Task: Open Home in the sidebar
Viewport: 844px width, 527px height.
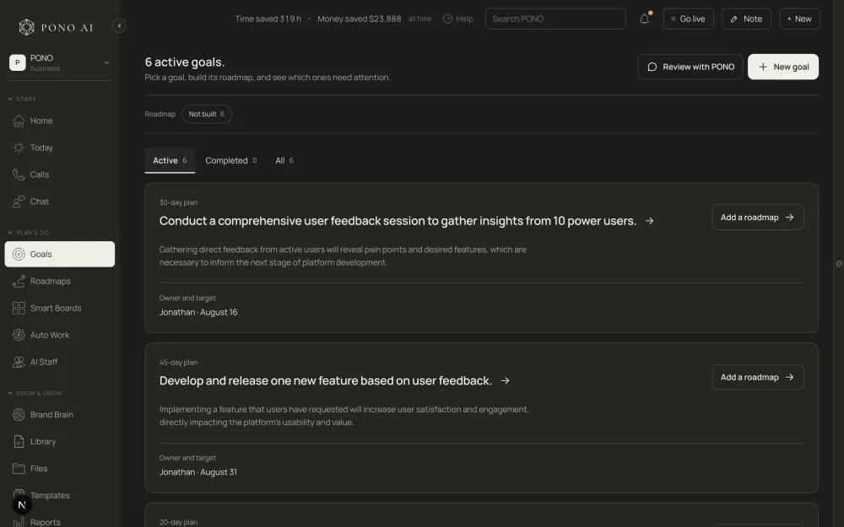Action: pos(60,121)
